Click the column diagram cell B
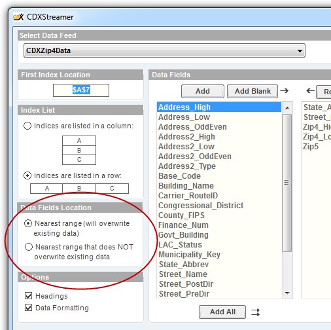This screenshot has width=331, height=330. (x=79, y=150)
